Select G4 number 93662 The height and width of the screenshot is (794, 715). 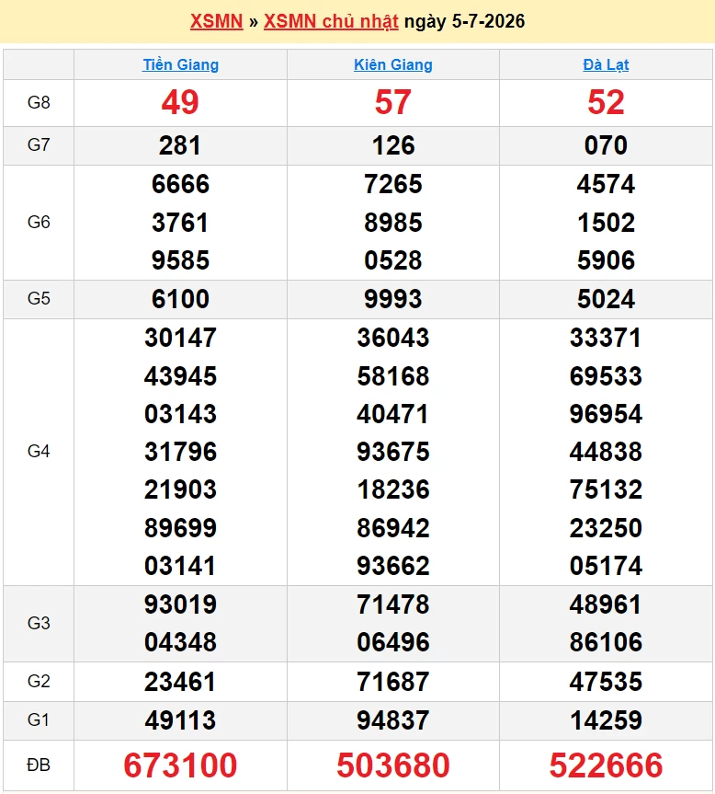pyautogui.click(x=393, y=566)
